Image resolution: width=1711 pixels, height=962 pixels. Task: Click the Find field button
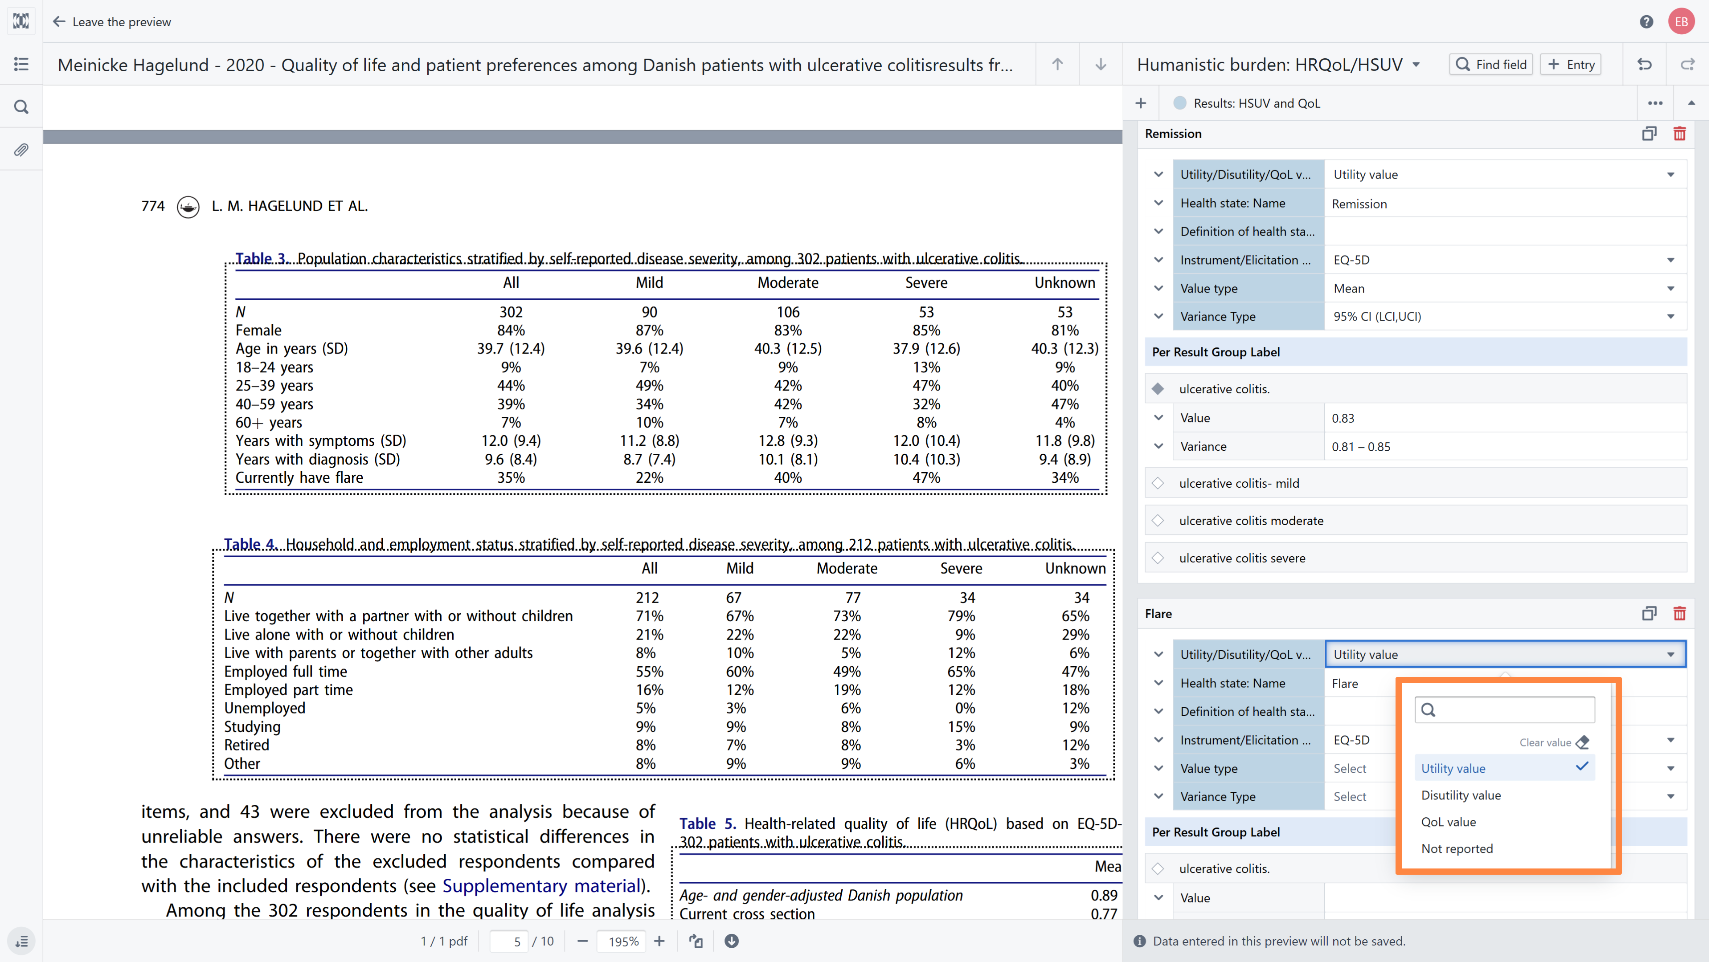point(1490,65)
